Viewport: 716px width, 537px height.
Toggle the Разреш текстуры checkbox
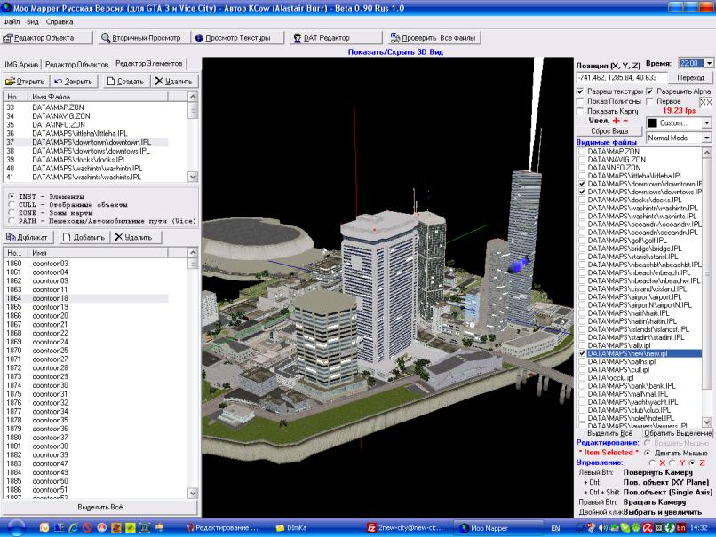tap(580, 91)
